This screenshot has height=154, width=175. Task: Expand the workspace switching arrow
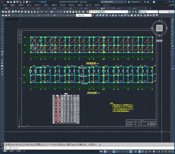click(156, 151)
